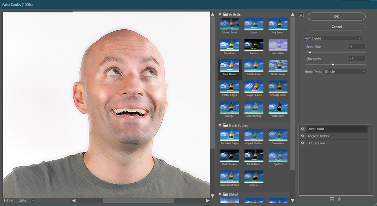Screen dimensions: 377x206
Task: Collapse the filter gallery thumbnails panel
Action: point(301,15)
